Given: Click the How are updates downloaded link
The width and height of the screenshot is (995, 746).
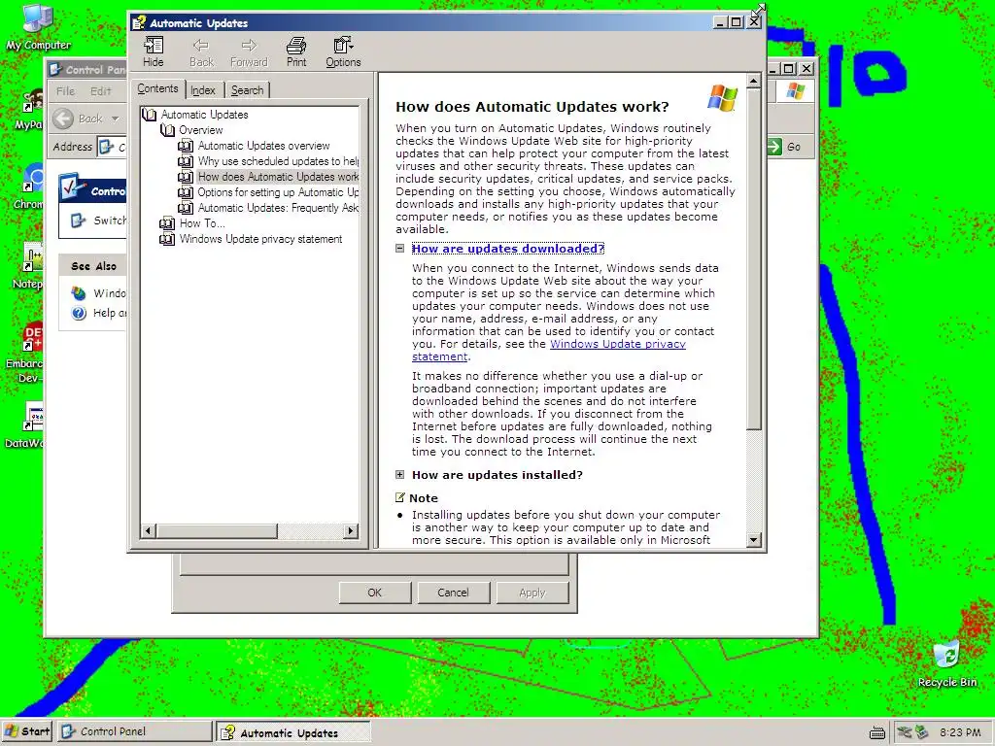Looking at the screenshot, I should pos(507,249).
